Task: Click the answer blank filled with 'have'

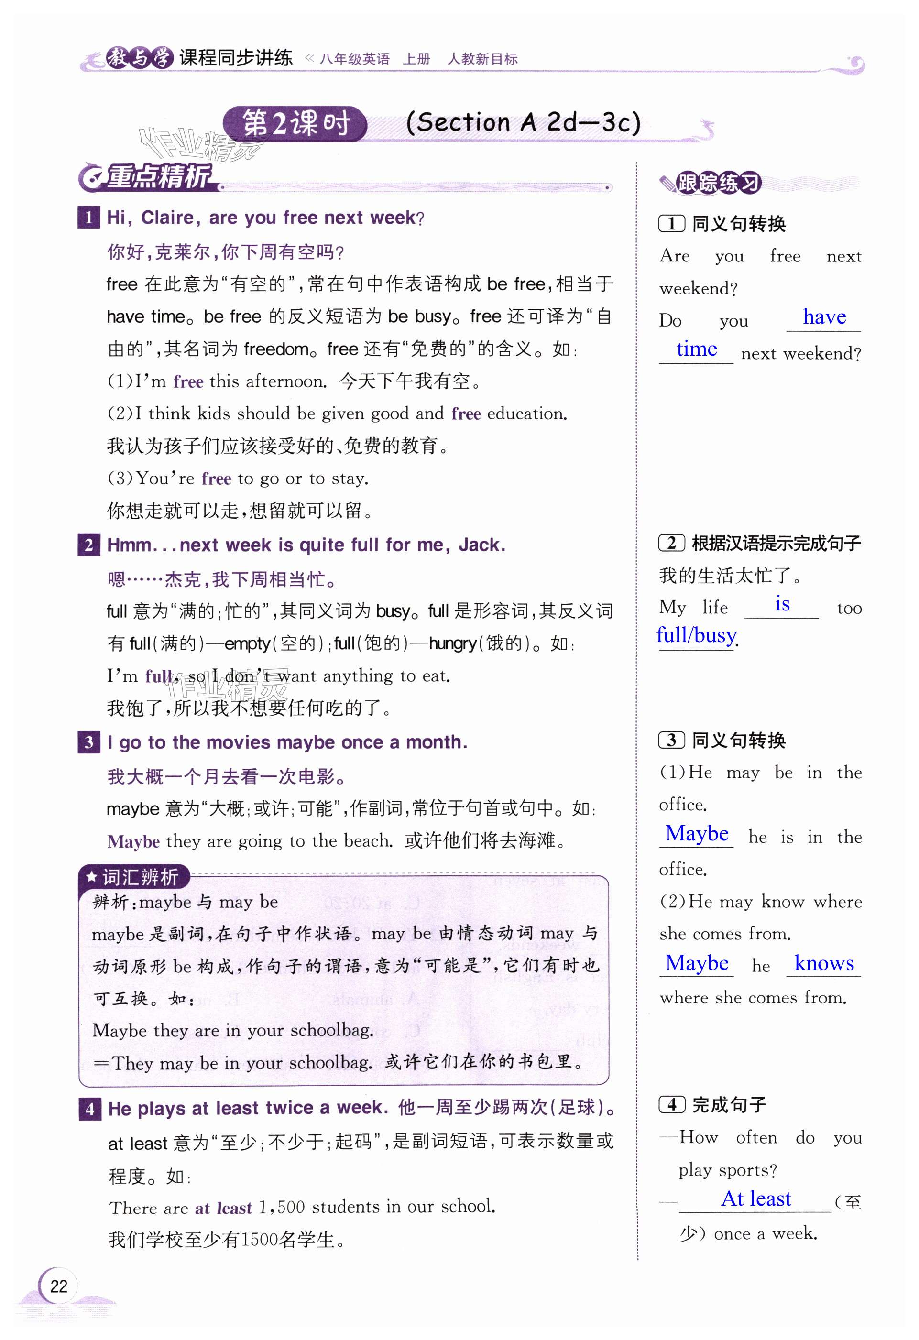Action: 824,318
